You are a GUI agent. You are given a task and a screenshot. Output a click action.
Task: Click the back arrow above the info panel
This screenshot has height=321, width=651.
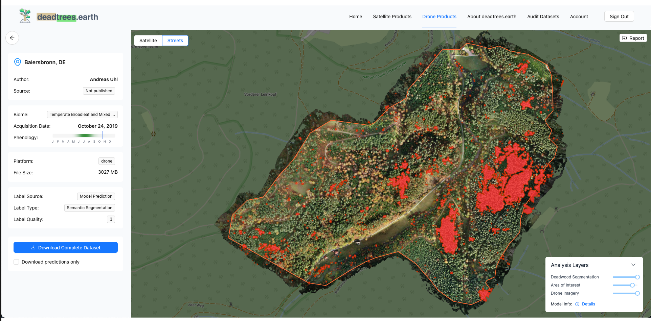[12, 38]
